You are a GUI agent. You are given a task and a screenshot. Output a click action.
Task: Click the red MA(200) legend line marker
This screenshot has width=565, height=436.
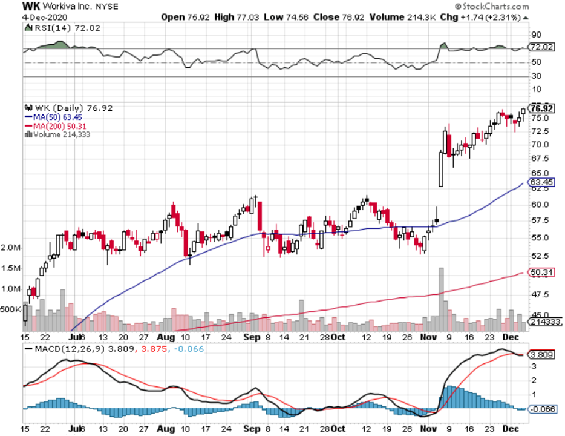coord(29,125)
